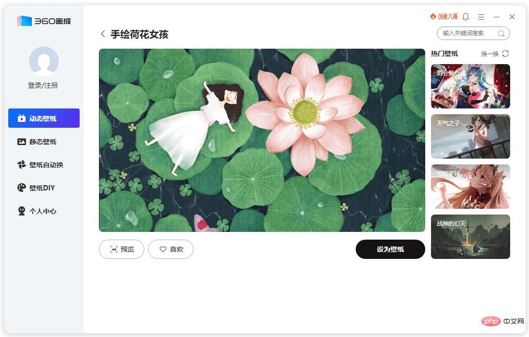Screen dimensions: 529x337
Task: Select 静态壁纸 in the sidebar
Action: [x=37, y=142]
